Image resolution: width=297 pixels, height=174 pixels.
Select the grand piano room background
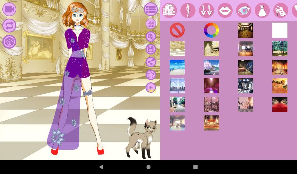(246, 49)
